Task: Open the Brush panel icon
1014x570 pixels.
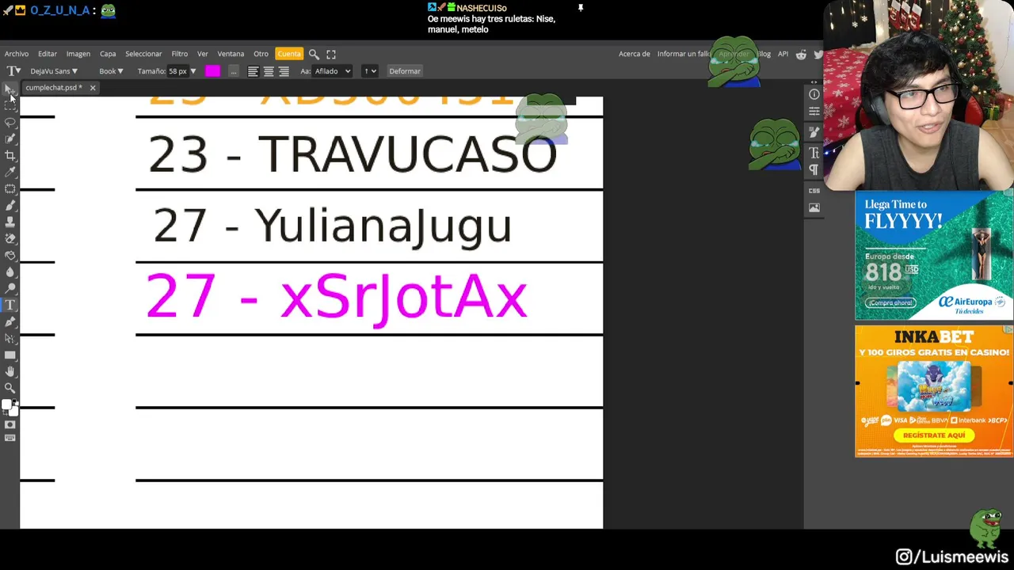Action: point(814,132)
